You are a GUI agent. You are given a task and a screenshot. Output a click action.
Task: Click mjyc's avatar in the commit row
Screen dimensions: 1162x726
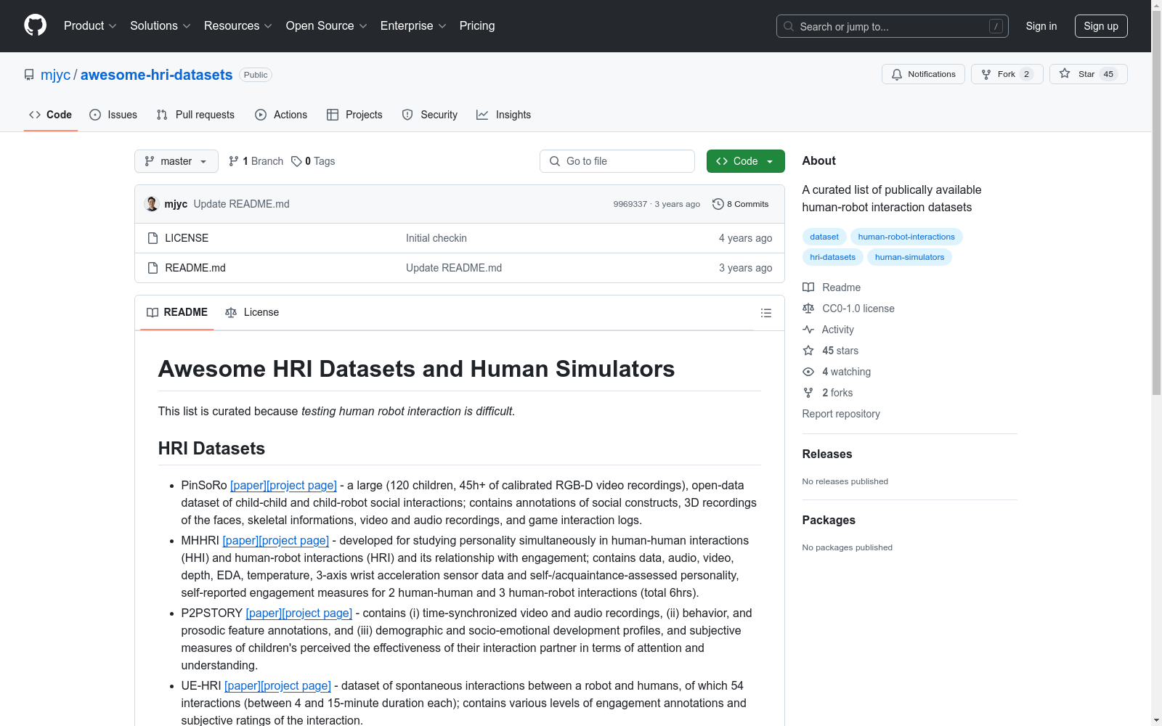pyautogui.click(x=152, y=204)
